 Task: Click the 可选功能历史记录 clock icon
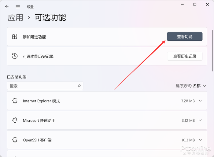pyautogui.click(x=15, y=56)
